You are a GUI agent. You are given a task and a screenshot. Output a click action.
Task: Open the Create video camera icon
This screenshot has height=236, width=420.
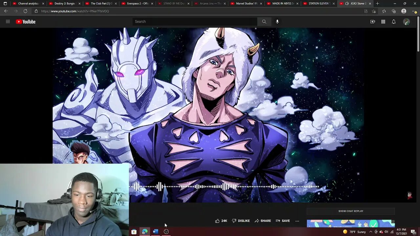click(x=373, y=22)
